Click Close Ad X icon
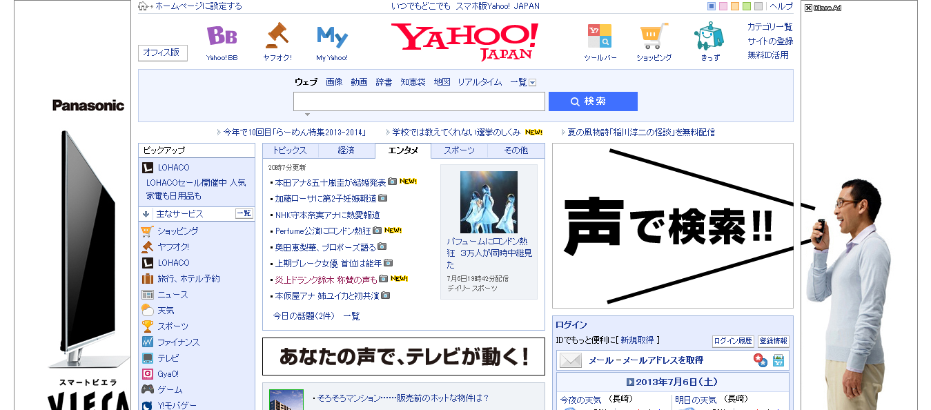Image resolution: width=931 pixels, height=410 pixels. click(x=808, y=8)
